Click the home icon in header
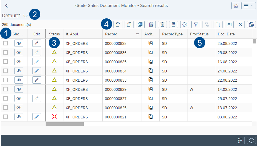Image resolution: width=257 pixels, height=146 pixels. pos(236,6)
